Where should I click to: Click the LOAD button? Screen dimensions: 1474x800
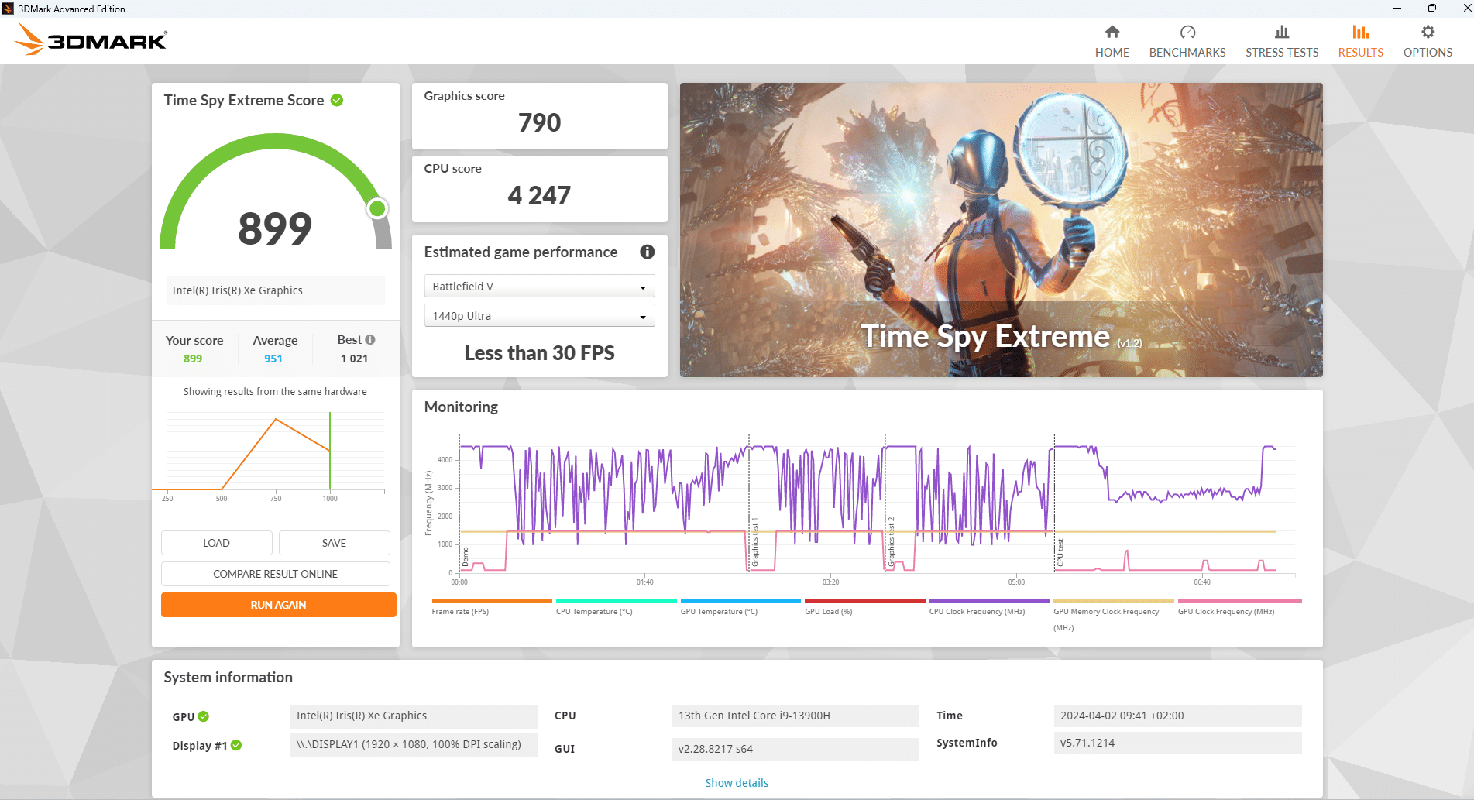[x=216, y=543]
